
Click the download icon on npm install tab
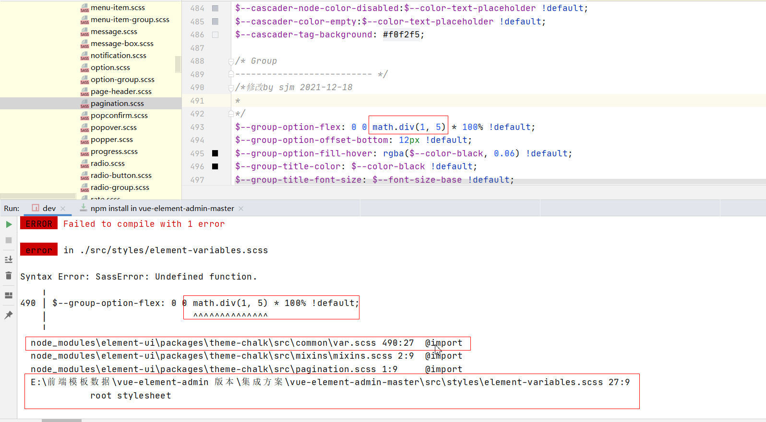(x=84, y=208)
